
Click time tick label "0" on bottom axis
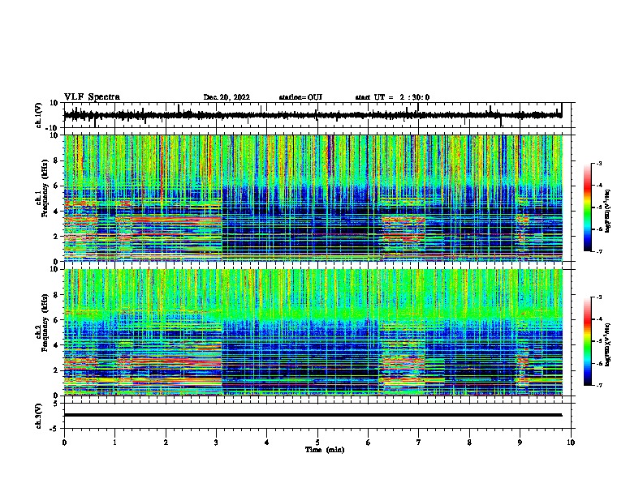(64, 443)
